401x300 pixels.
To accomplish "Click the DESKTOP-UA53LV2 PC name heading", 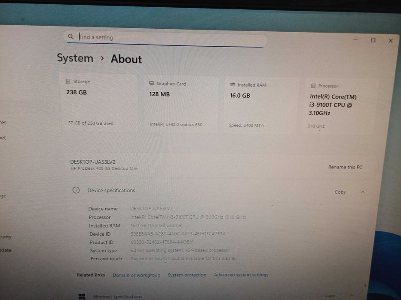I will tap(93, 162).
